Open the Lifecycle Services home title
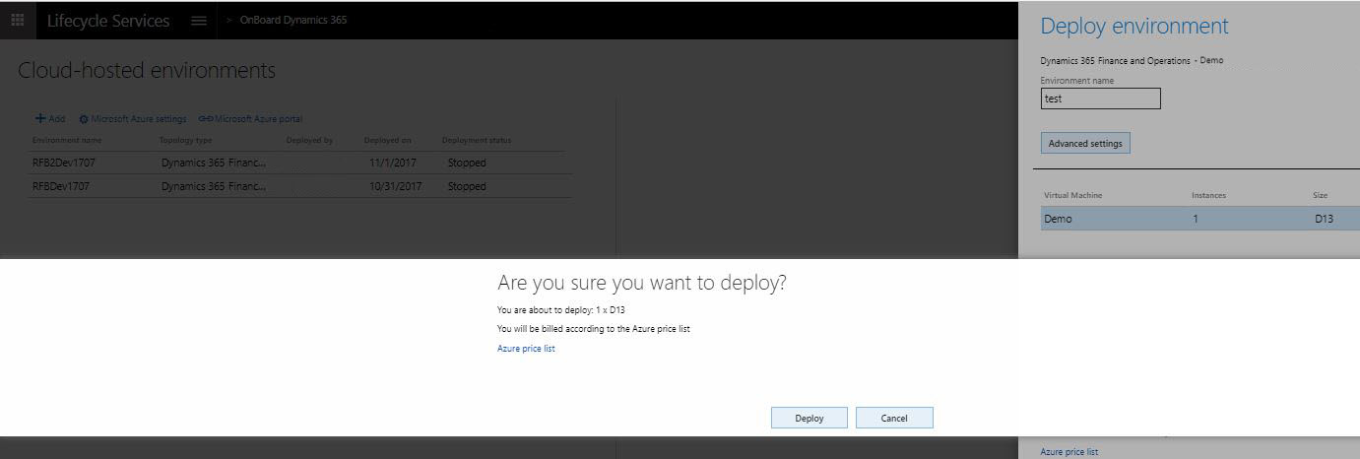 click(x=108, y=21)
